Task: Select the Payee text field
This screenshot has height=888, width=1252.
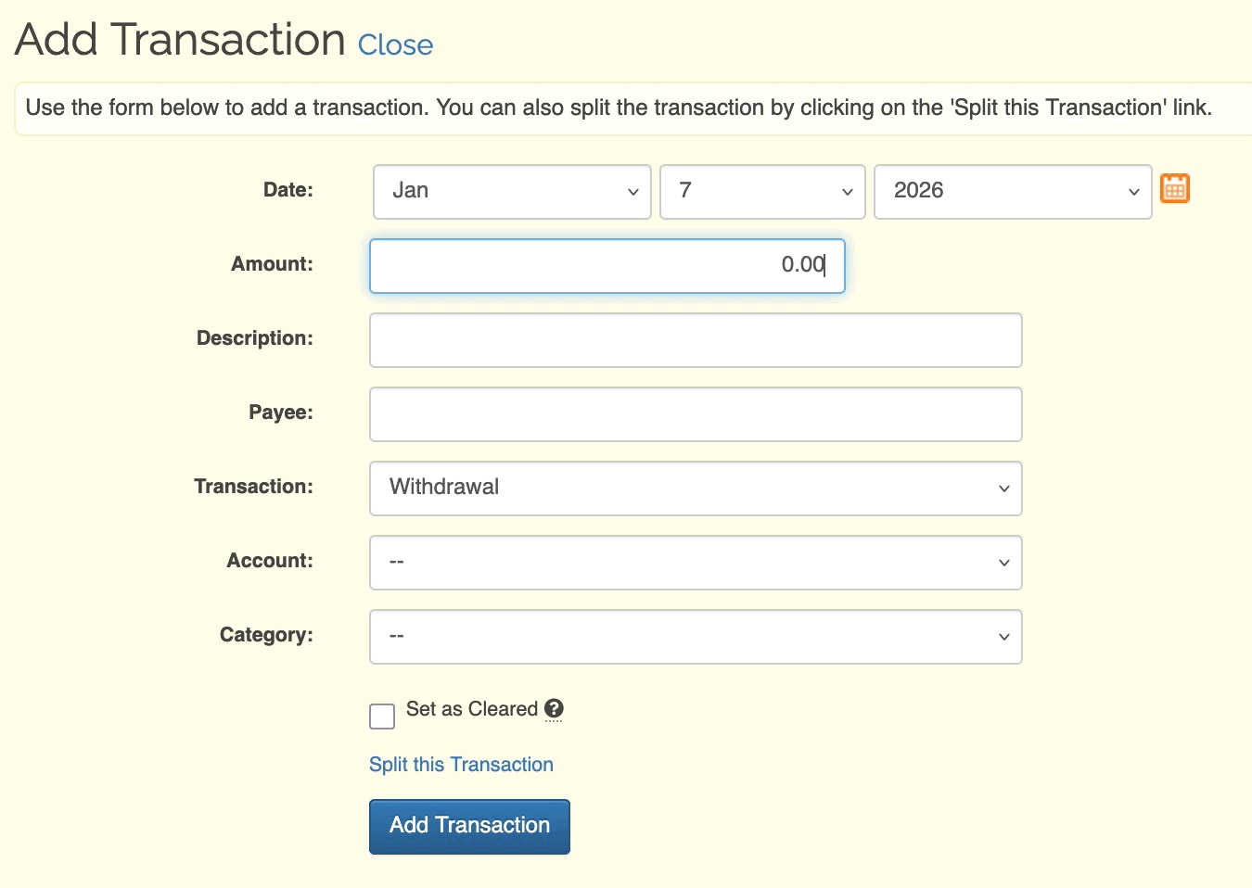Action: coord(696,414)
